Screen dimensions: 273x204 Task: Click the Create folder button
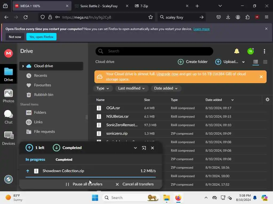[x=192, y=62]
